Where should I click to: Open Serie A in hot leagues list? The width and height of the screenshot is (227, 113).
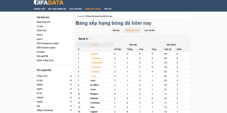[40, 35]
